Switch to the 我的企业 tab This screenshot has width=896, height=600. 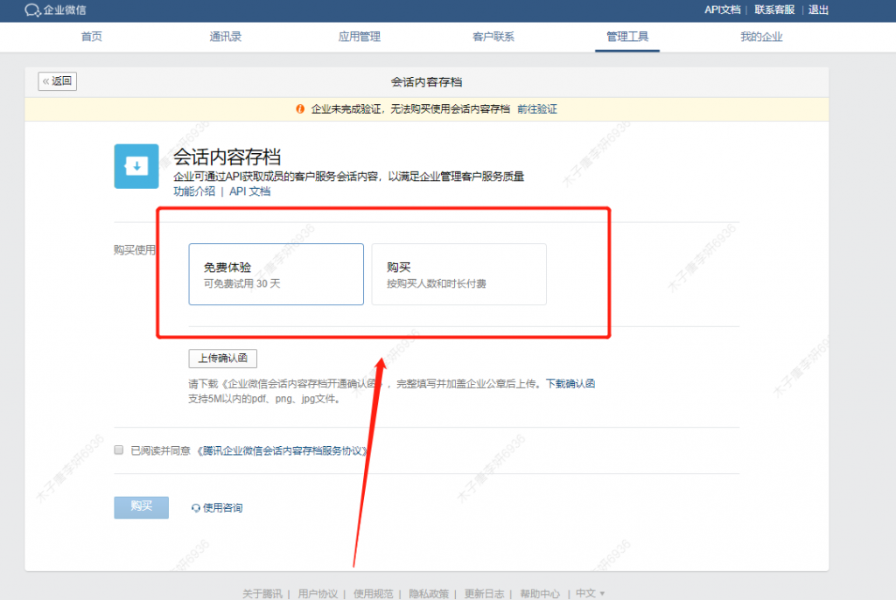click(761, 37)
